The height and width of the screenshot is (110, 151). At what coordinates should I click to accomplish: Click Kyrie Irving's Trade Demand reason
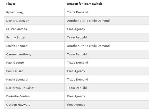tap(78, 12)
